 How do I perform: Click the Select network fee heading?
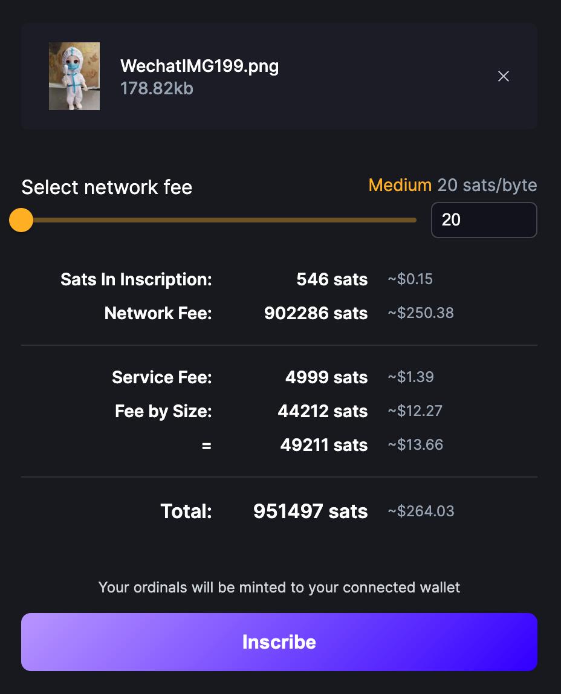[106, 187]
